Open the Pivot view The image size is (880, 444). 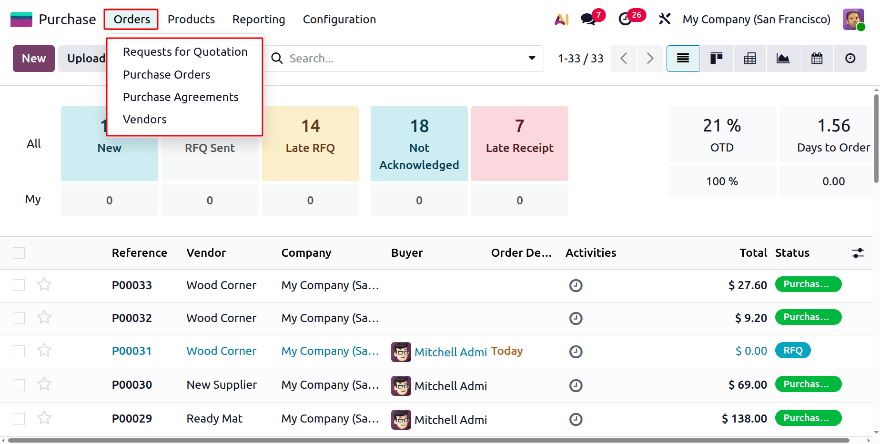[x=749, y=58]
